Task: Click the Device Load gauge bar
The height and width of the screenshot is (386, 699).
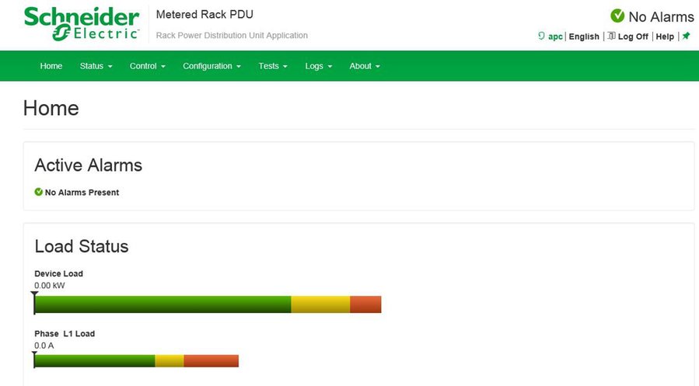Action: tap(208, 304)
